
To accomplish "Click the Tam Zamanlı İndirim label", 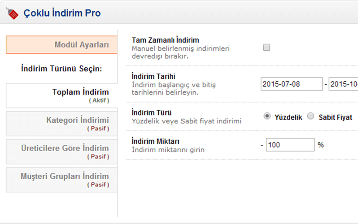I will coord(166,40).
